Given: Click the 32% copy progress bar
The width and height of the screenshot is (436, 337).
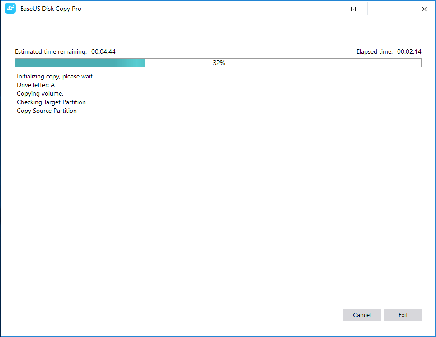Looking at the screenshot, I should [218, 63].
